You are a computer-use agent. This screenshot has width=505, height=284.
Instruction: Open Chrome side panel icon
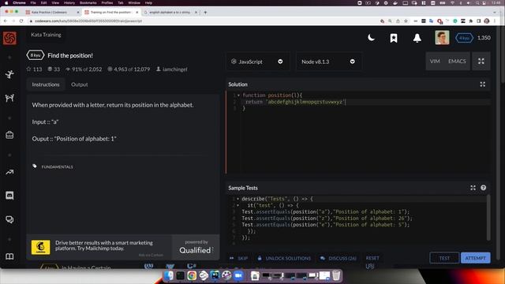click(479, 21)
